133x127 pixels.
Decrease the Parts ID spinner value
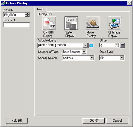[27, 16]
